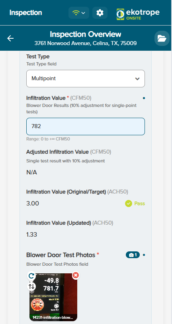Remove the photo with the red X
The height and width of the screenshot is (324, 172).
click(76, 275)
